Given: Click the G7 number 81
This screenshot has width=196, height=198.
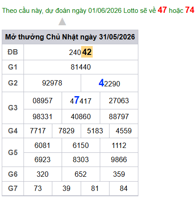Looking at the screenshot, I should pyautogui.click(x=95, y=188).
